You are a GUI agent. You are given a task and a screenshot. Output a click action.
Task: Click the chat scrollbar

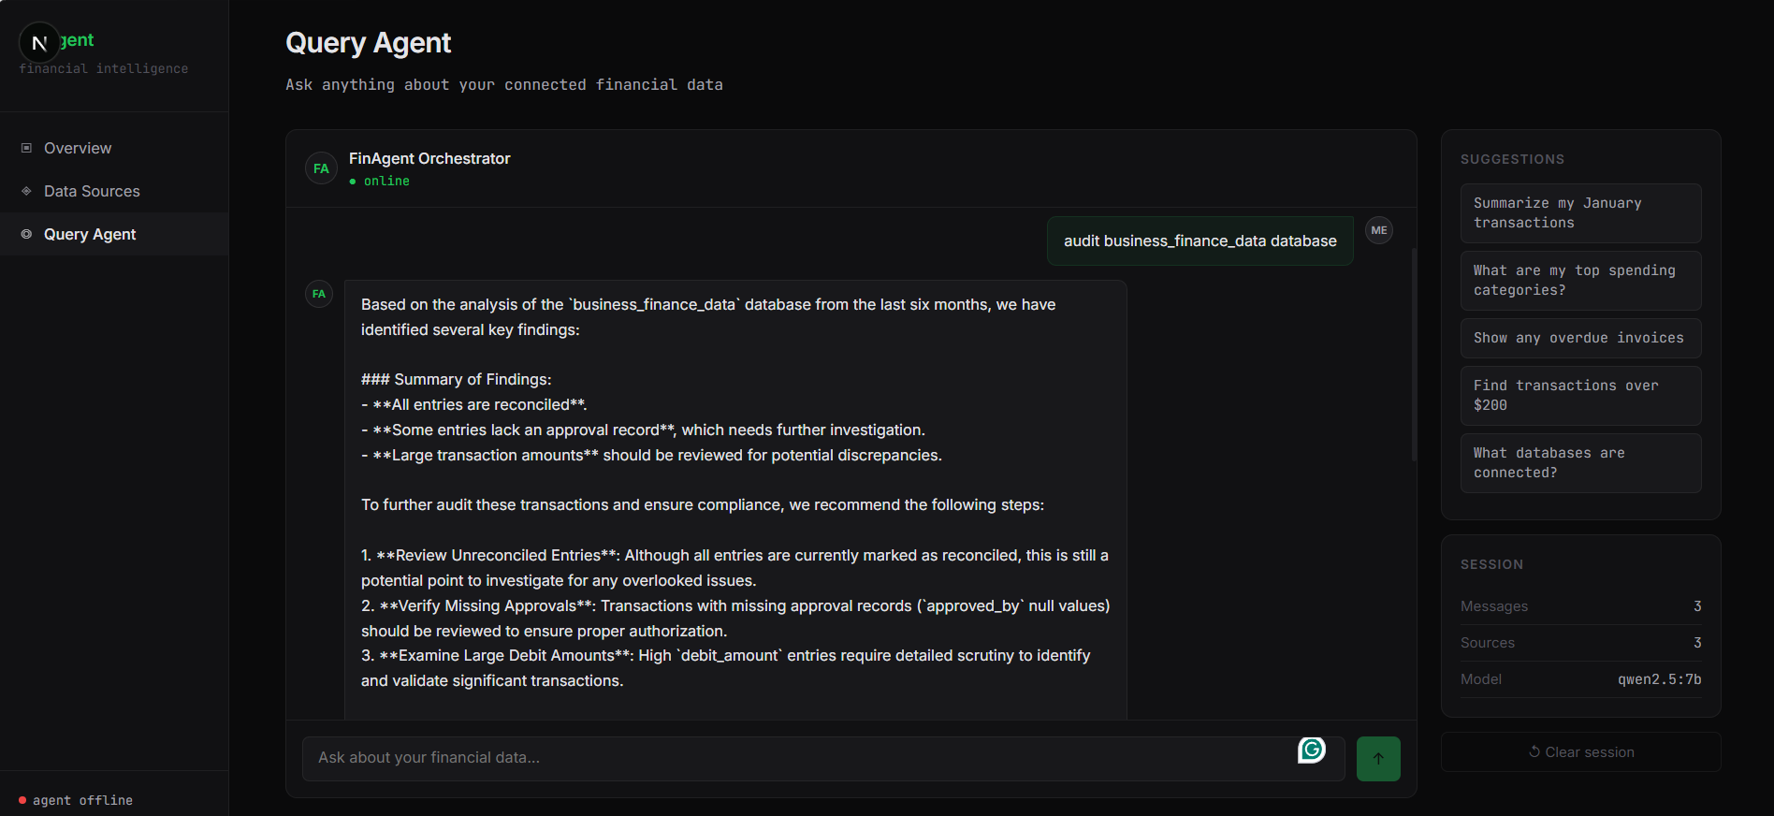(1413, 356)
